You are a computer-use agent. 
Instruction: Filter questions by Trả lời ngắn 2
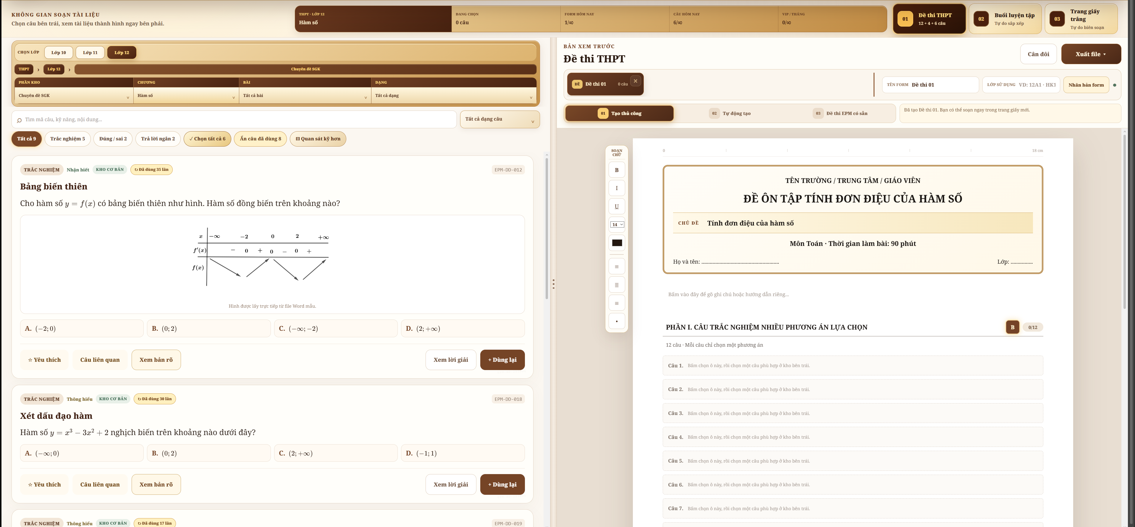158,139
